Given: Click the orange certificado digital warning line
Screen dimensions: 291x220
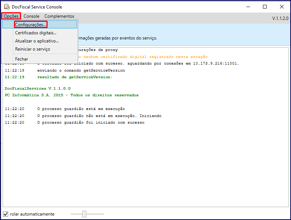Looking at the screenshot, I should click(x=142, y=57).
